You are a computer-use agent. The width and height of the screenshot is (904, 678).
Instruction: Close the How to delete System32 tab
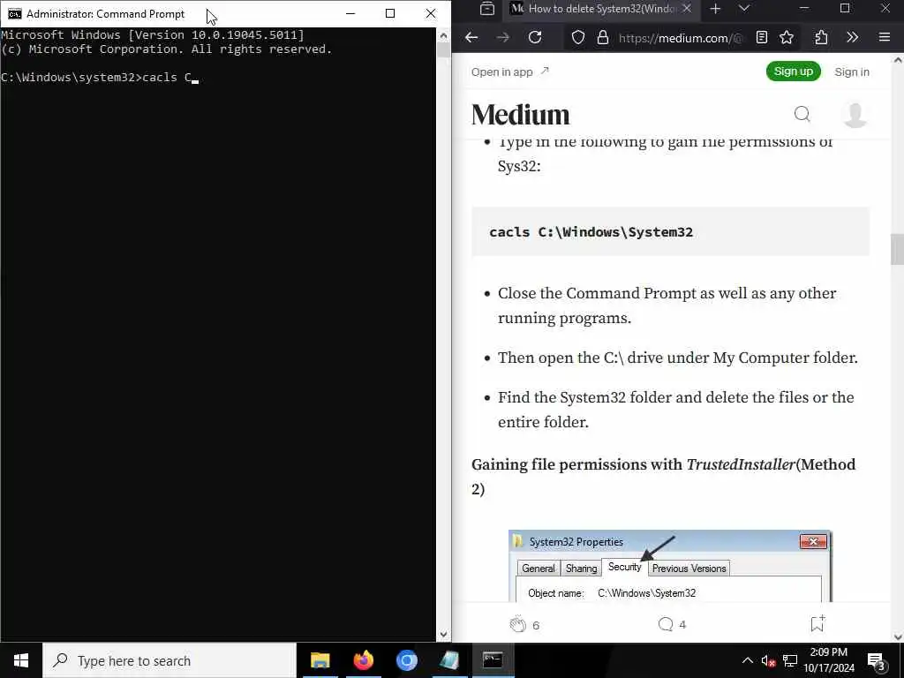(687, 9)
